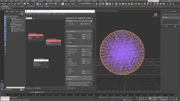180x101 pixels.
Task: Click the Fiber Density value field
Action: [x=85, y=53]
